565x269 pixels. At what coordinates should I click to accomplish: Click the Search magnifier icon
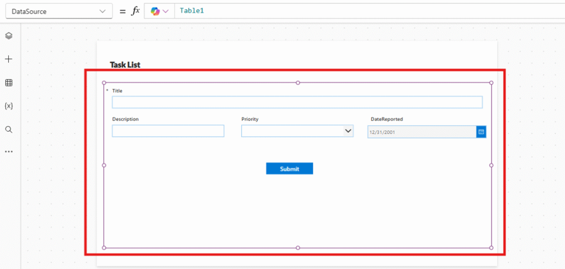click(x=9, y=130)
